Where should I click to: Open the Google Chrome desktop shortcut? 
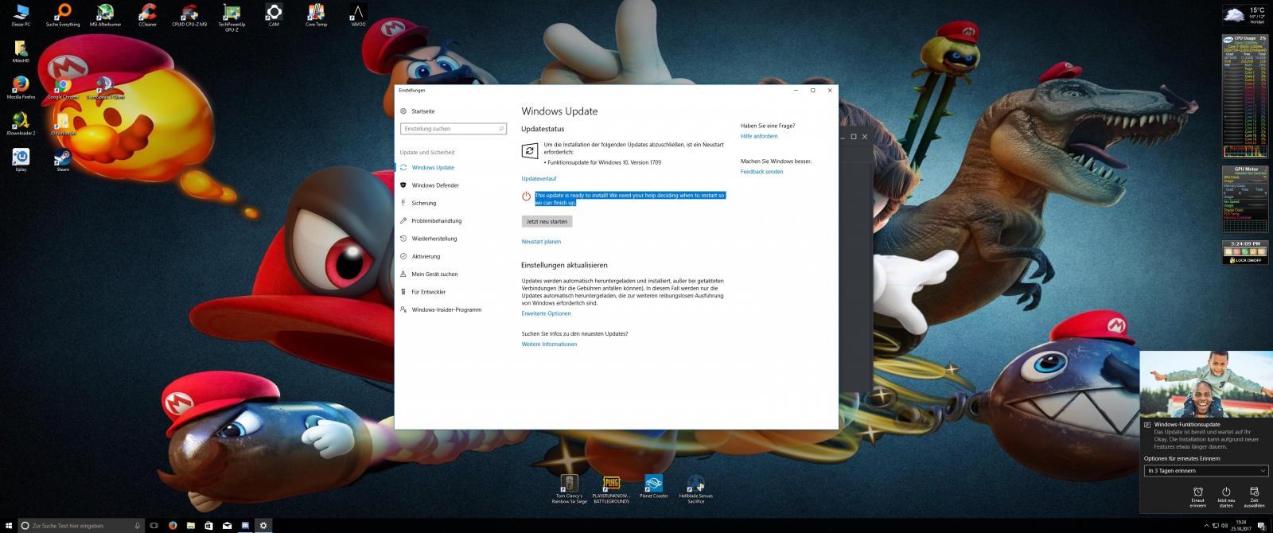click(x=63, y=88)
